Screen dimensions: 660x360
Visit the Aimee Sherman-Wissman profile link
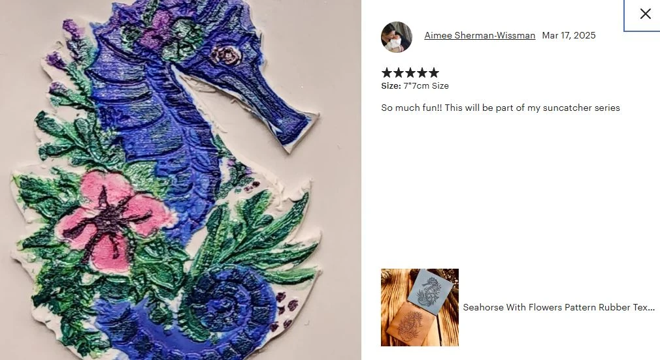[x=480, y=36]
